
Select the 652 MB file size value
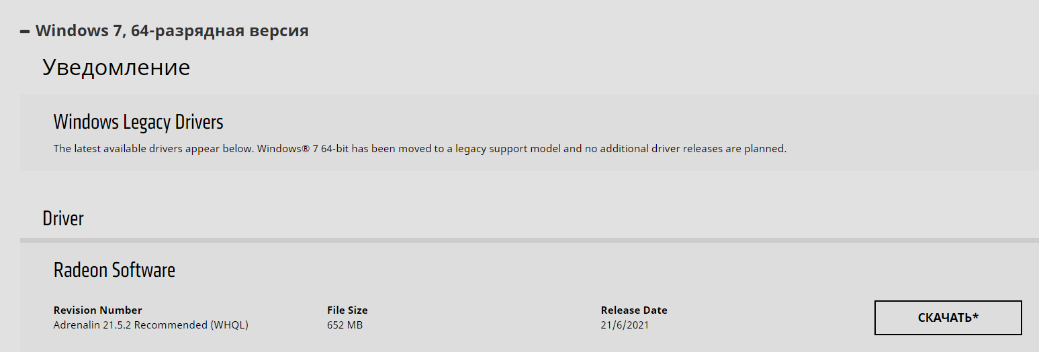345,325
